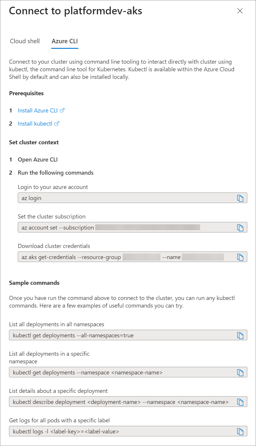Click external link icon beside Install Azure CLI
The image size is (256, 446).
pos(62,110)
